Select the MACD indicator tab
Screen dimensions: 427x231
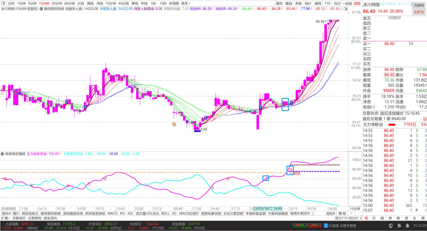tap(112, 213)
